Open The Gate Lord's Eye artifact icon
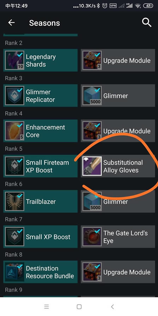The image size is (158, 316). (92, 236)
